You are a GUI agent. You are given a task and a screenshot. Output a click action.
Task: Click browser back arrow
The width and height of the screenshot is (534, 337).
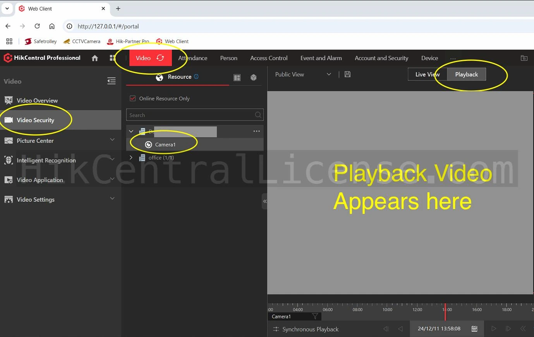click(8, 26)
